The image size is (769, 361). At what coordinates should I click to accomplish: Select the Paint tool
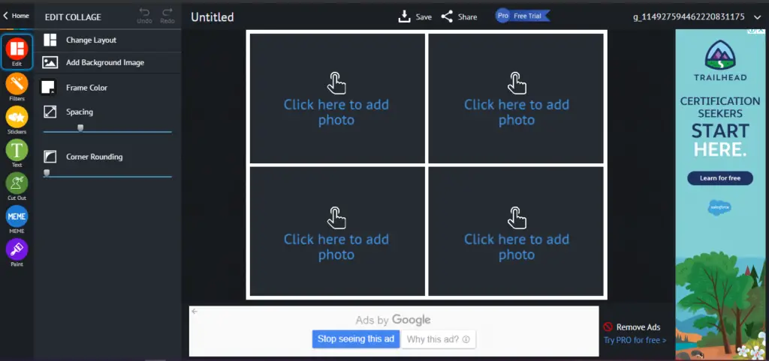tap(17, 250)
